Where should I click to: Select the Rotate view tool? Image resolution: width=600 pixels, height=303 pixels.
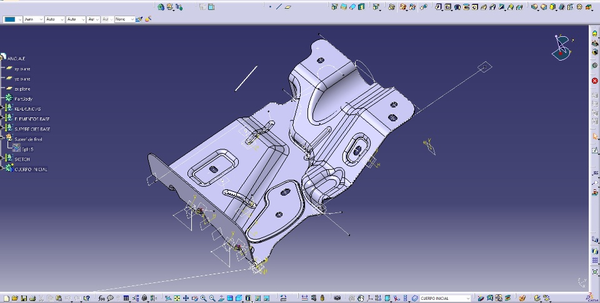click(194, 298)
